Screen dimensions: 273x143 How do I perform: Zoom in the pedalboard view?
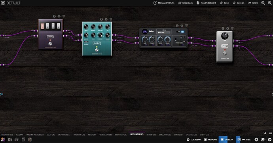pyautogui.click(x=270, y=3)
